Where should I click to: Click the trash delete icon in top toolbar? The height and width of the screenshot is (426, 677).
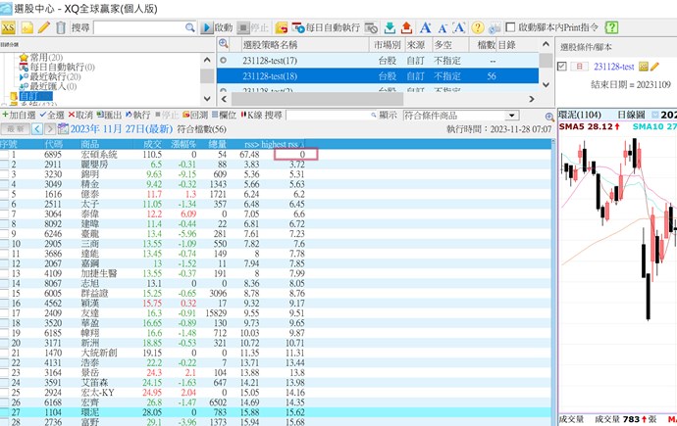(61, 27)
